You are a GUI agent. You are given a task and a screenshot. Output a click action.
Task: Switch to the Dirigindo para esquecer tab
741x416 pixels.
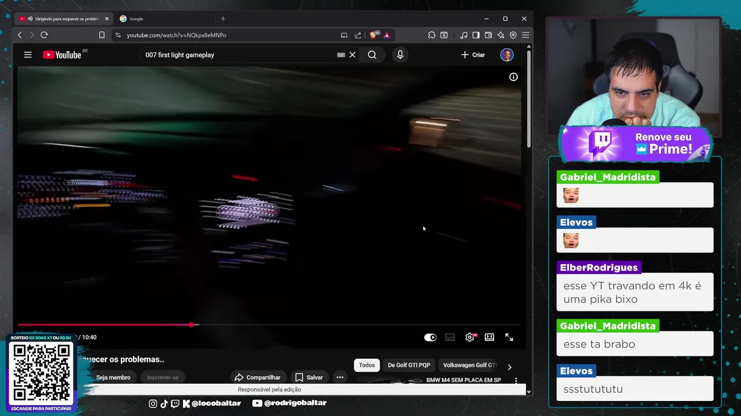tap(63, 18)
